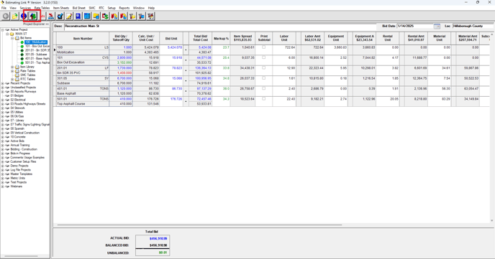This screenshot has width=495, height=259.
Task: Expand the Rate Tables tree node
Action: click(13, 71)
